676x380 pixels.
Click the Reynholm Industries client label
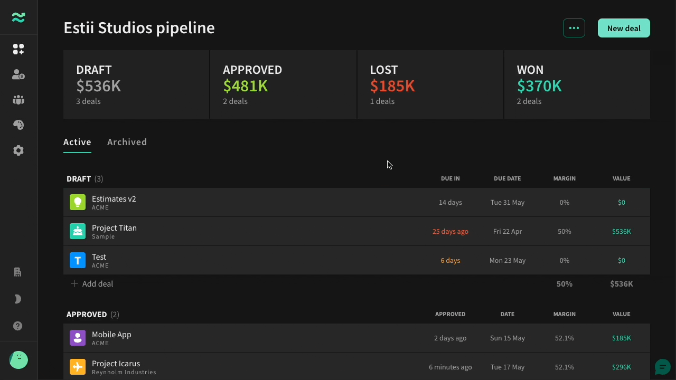click(124, 372)
